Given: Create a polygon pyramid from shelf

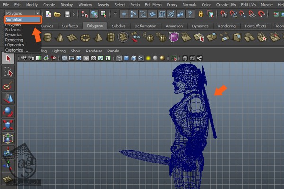Looking at the screenshot, I should (x=98, y=37).
